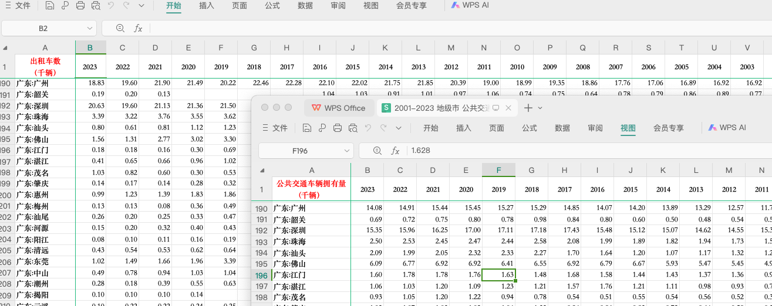Click the redo arrow in the back window

[x=126, y=6]
